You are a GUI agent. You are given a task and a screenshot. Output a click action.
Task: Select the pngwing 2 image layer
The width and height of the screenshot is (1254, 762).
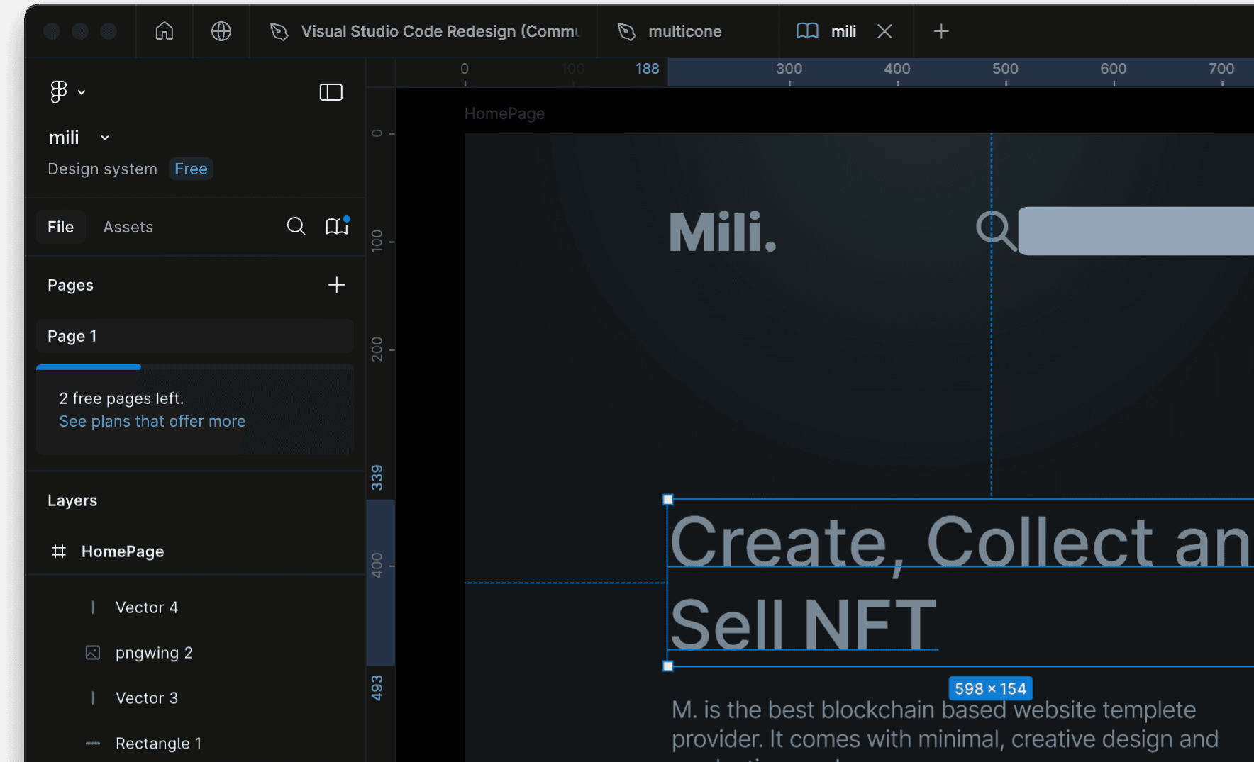154,653
